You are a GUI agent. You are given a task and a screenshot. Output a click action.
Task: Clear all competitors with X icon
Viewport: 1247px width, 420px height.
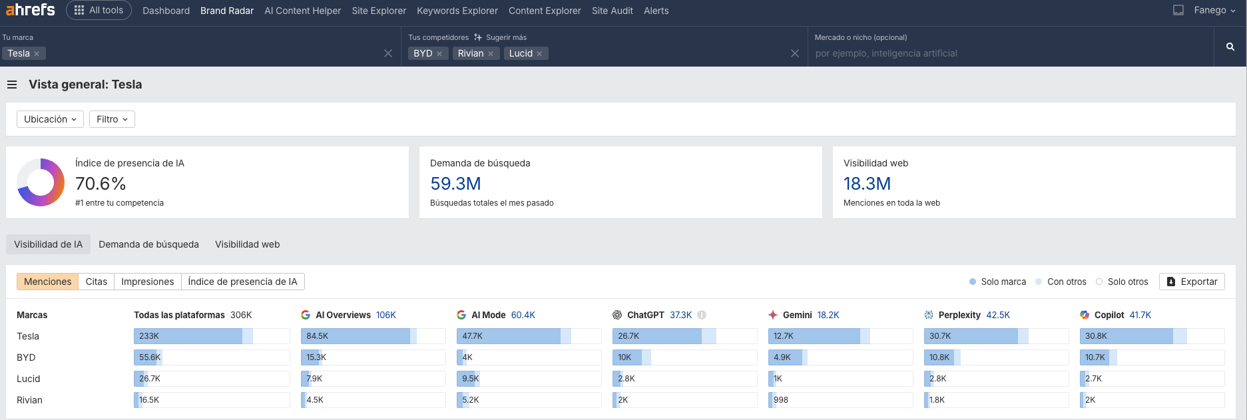tap(794, 53)
